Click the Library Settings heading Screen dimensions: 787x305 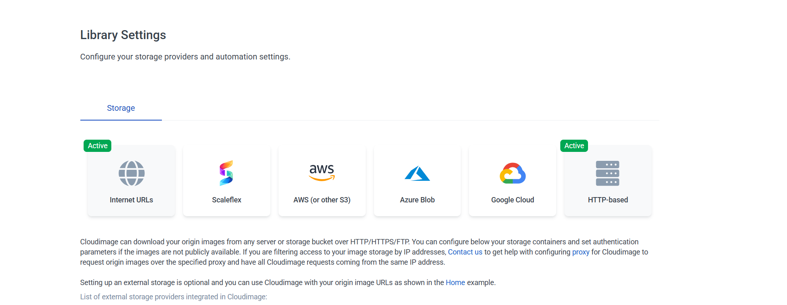[x=123, y=35]
